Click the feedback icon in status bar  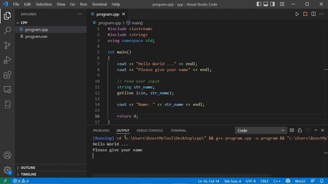[313, 181]
